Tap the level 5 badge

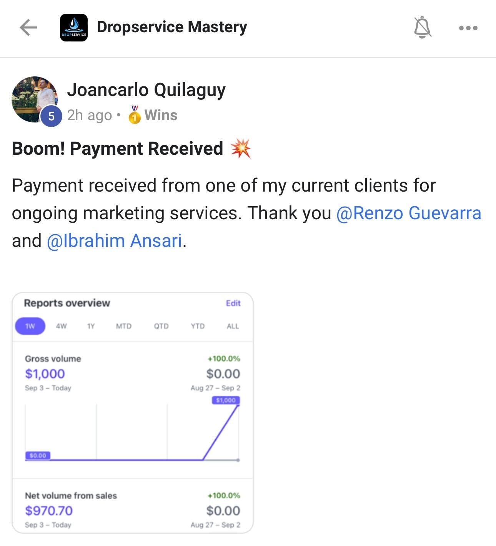point(51,116)
